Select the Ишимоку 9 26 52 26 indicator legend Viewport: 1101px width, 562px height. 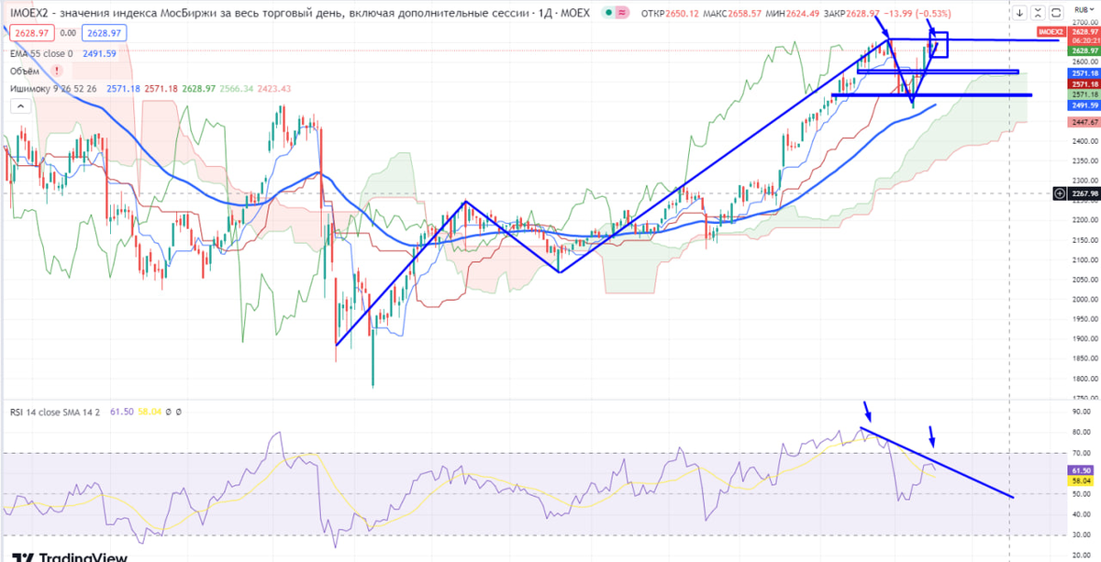54,88
